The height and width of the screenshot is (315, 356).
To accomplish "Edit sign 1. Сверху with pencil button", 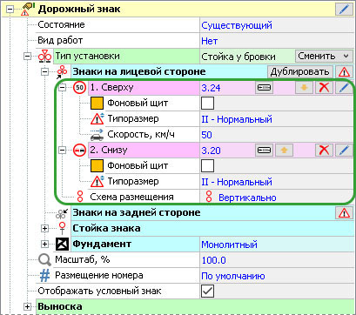I will (344, 87).
